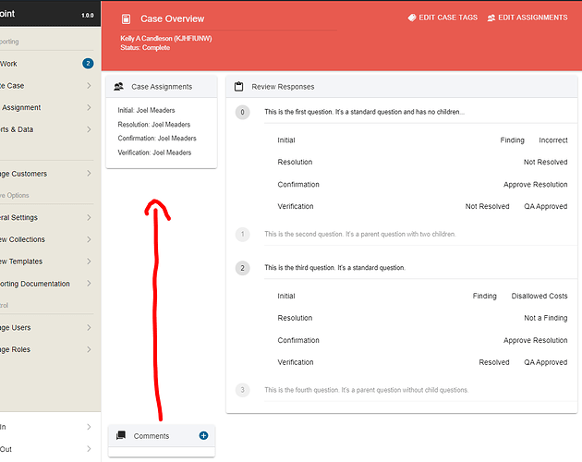The width and height of the screenshot is (582, 462).
Task: Expand the Settings menu chevron
Action: coord(89,217)
